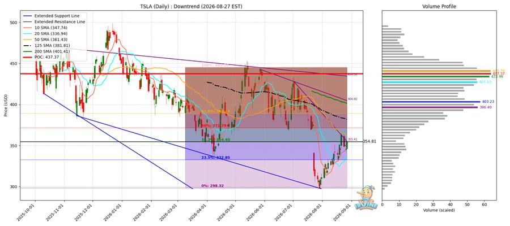The image size is (510, 226).
Task: Click the 300 tick on price axis
Action: pyautogui.click(x=14, y=187)
